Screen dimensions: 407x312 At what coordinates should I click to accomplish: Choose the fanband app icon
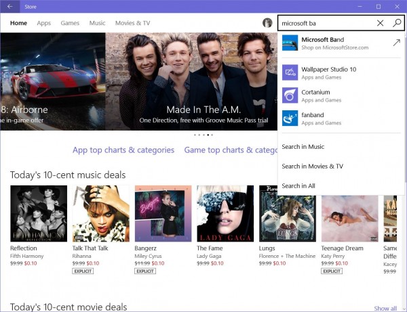click(290, 118)
